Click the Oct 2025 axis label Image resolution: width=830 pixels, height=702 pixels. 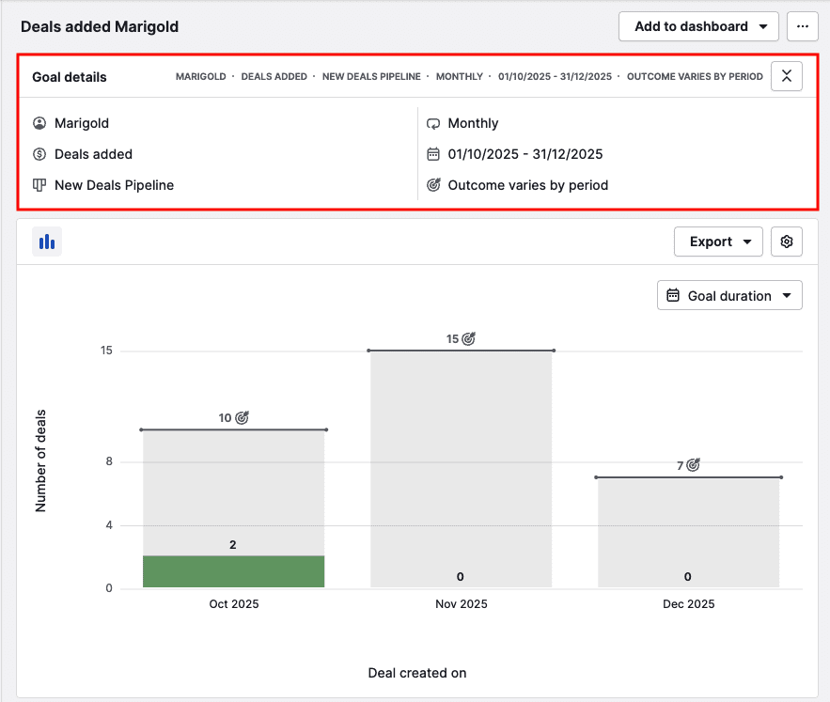pyautogui.click(x=234, y=604)
